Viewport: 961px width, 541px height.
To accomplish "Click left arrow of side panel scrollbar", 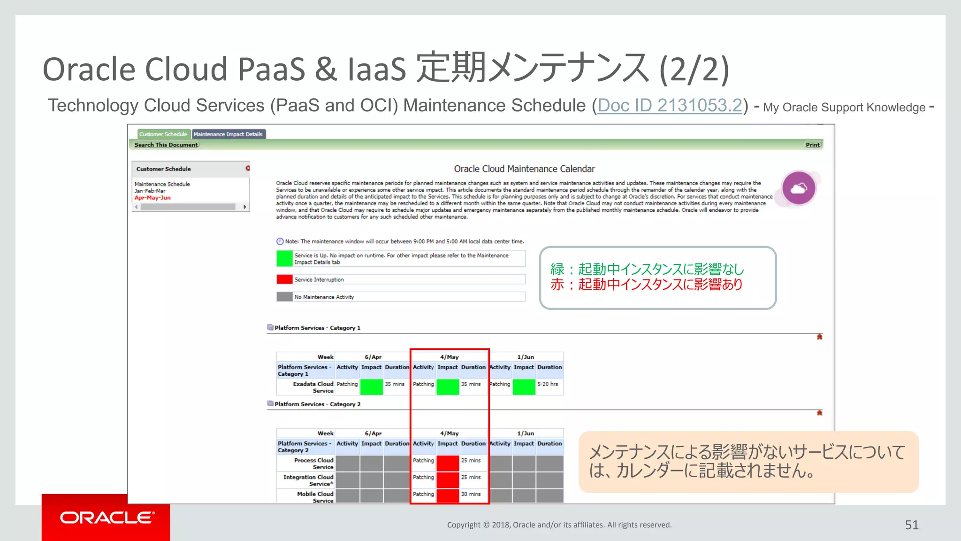I will (x=137, y=207).
